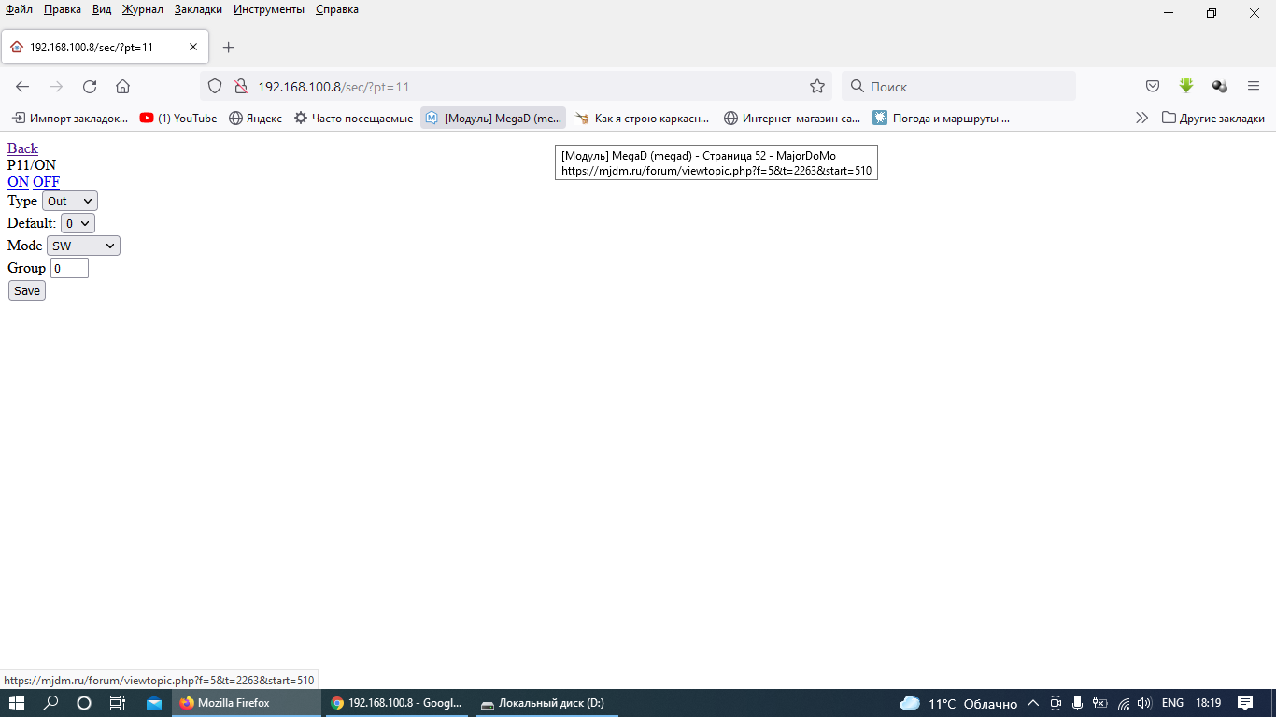Show hidden system tray icons
This screenshot has width=1276, height=717.
1033,703
